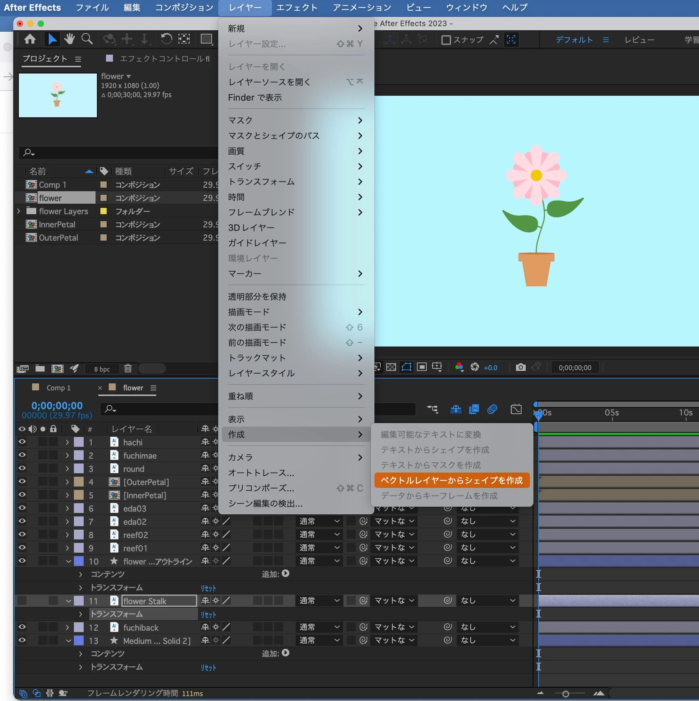This screenshot has height=701, width=699.
Task: Select the Rotation tool icon
Action: [x=166, y=39]
